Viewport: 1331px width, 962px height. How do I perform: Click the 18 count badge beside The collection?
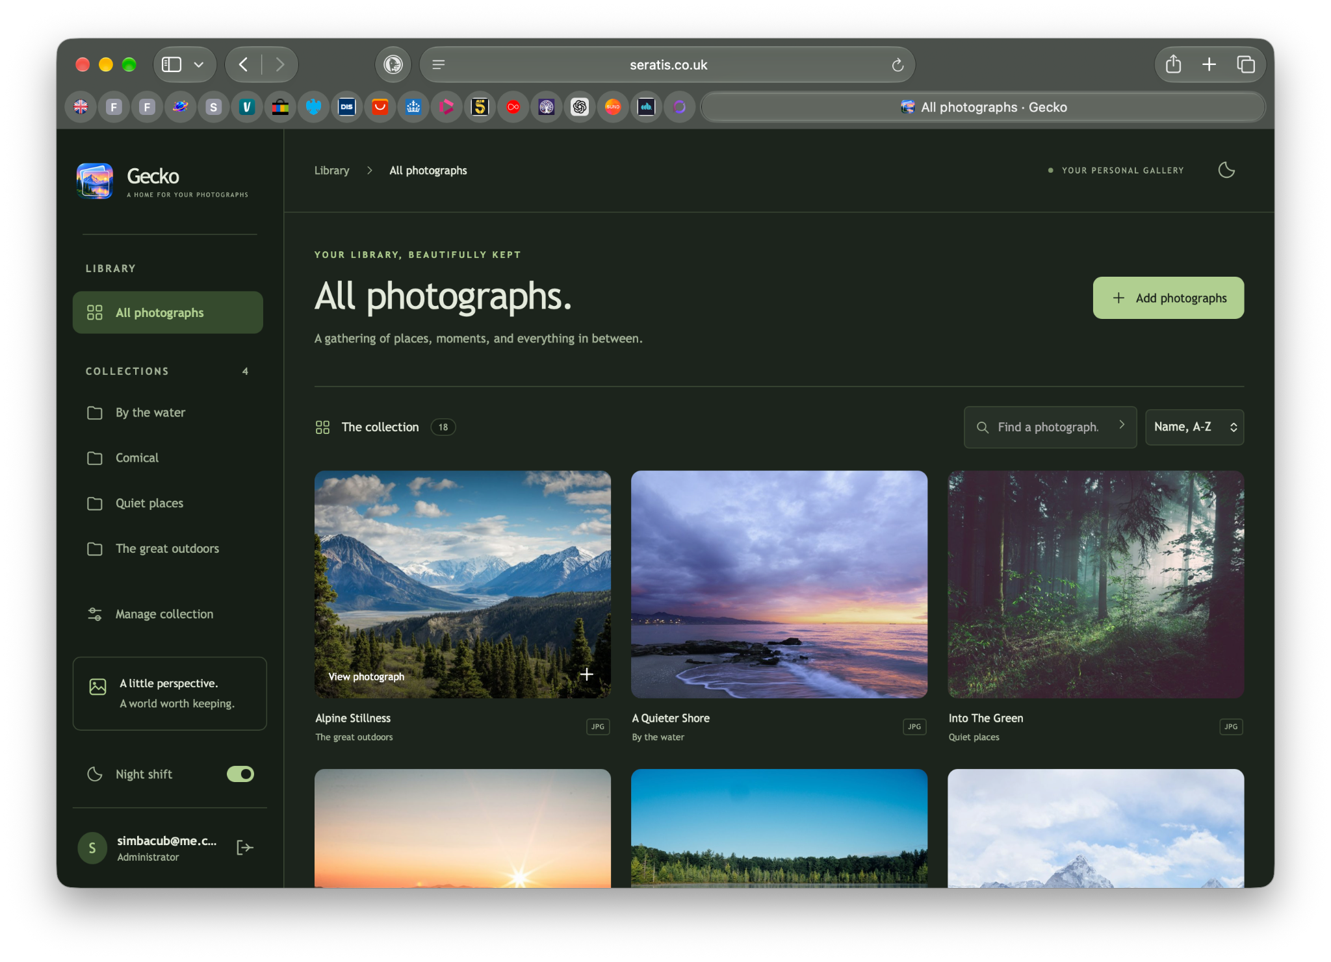click(x=443, y=427)
